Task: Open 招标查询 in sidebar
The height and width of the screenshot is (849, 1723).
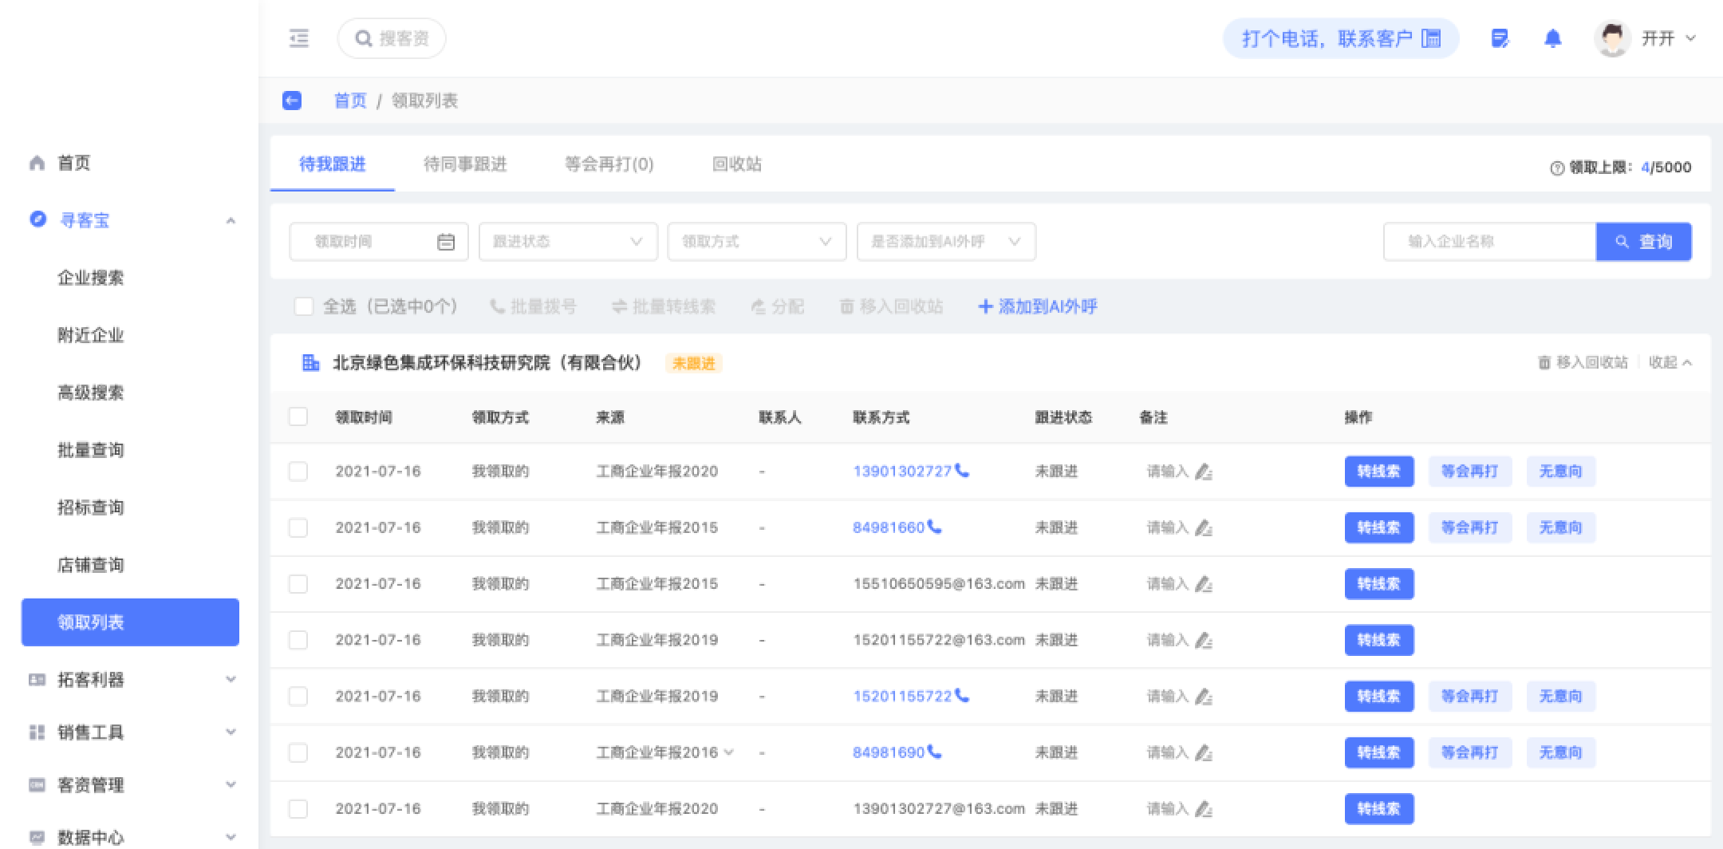Action: pos(91,507)
